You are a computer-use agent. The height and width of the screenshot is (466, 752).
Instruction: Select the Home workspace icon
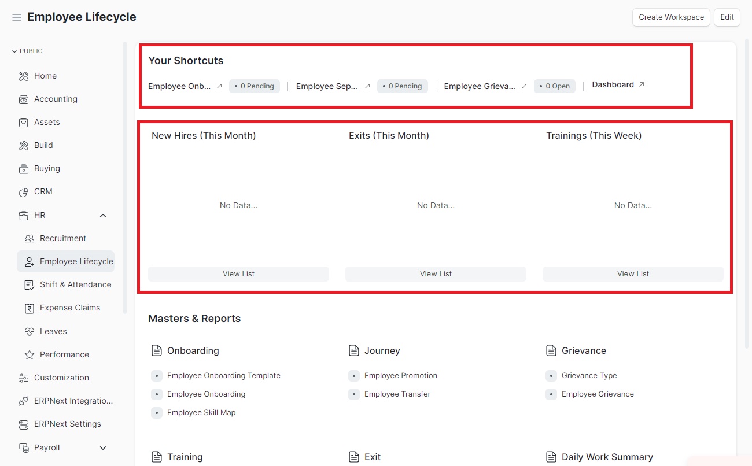pyautogui.click(x=23, y=76)
